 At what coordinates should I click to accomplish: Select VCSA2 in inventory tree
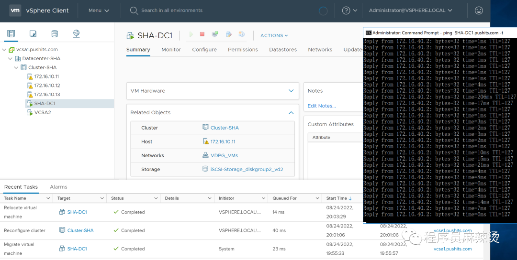point(43,113)
